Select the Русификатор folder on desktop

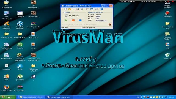[x=20, y=35]
